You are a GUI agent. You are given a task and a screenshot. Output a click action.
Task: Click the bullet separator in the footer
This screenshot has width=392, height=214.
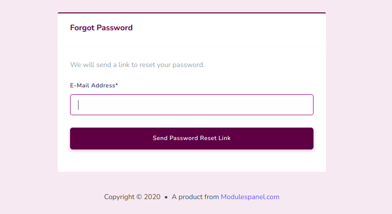(166, 197)
